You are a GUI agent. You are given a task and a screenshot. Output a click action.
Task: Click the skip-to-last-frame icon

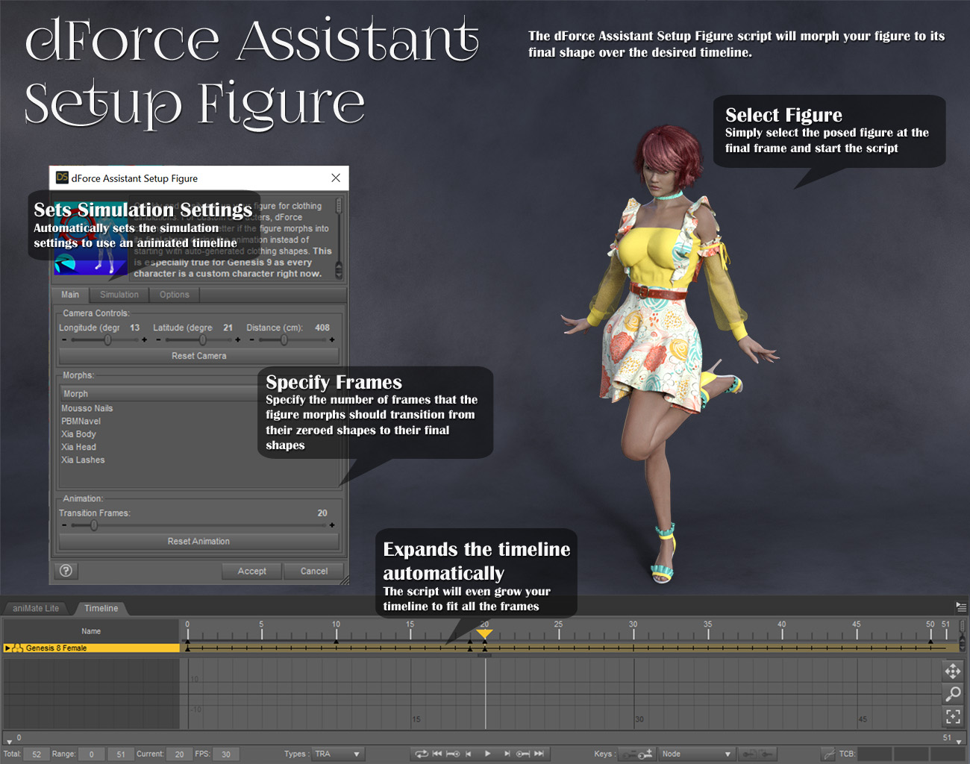click(x=539, y=754)
